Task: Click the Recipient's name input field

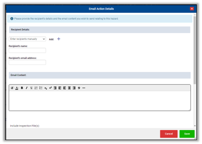Action: pyautogui.click(x=28, y=50)
